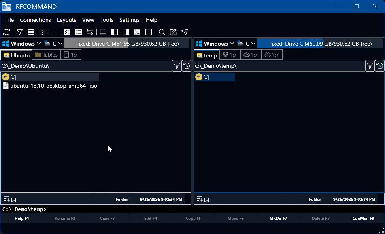Click the funnel filter icon in the main toolbar
The width and height of the screenshot is (385, 234).
click(x=20, y=32)
